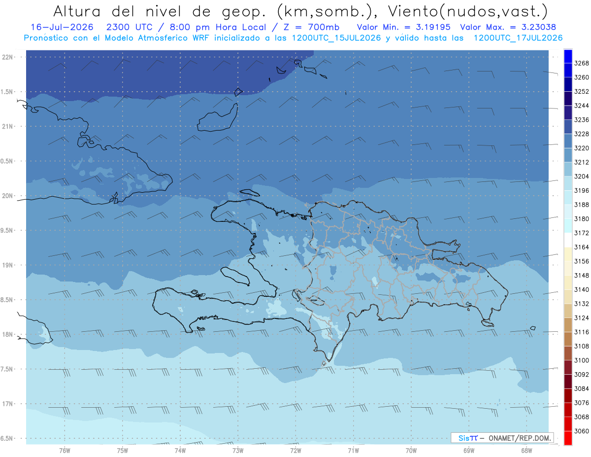This screenshot has width=591, height=457.
Task: Click the '68W' longitude axis label
Action: point(526,451)
